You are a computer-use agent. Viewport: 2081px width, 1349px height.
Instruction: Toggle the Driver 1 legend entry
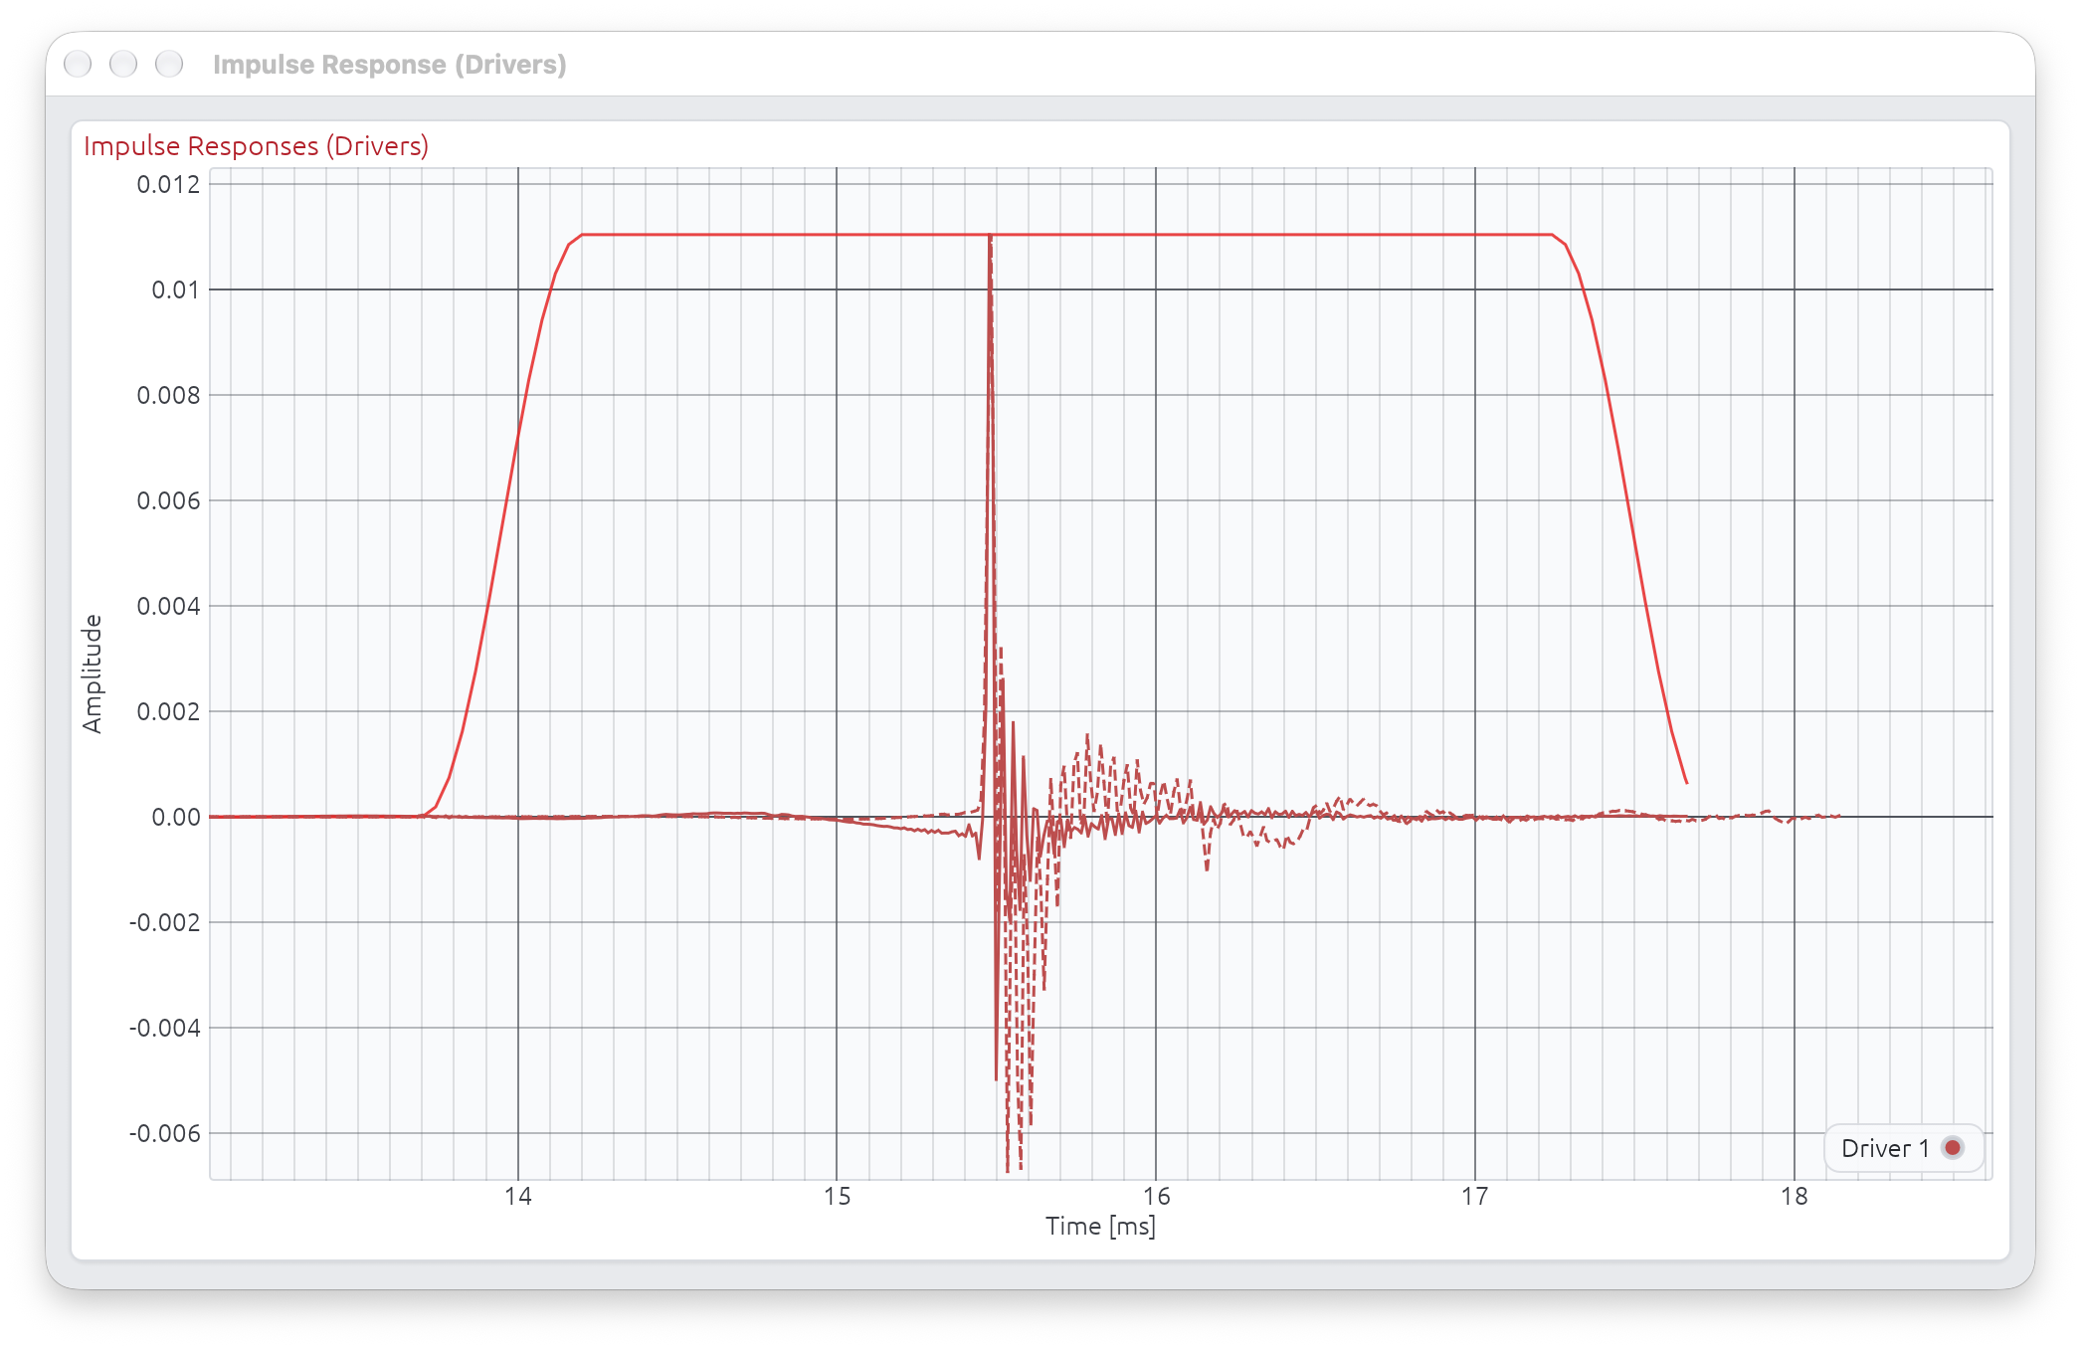tap(1903, 1148)
